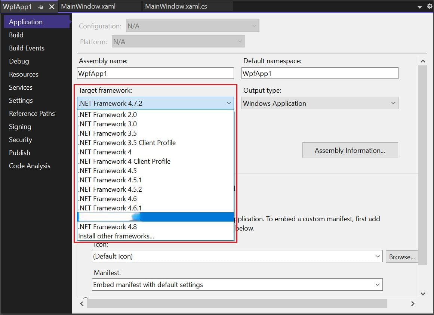Image resolution: width=434 pixels, height=315 pixels.
Task: Click the Configuration N/A dropdown
Action: (x=193, y=26)
